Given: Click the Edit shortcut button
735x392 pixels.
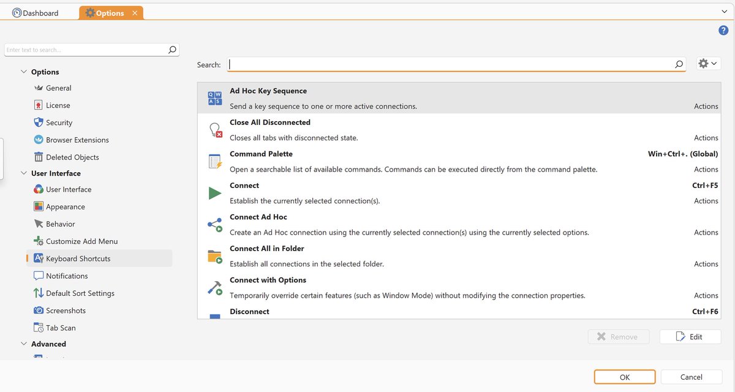Looking at the screenshot, I should pos(690,337).
